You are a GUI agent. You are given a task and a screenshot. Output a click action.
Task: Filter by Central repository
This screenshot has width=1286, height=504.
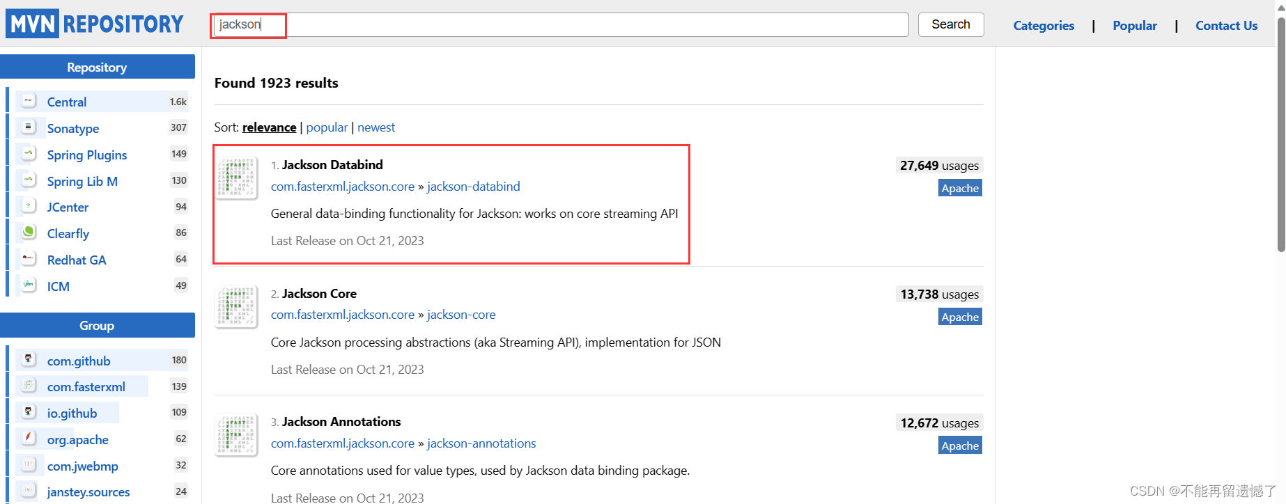[x=67, y=102]
